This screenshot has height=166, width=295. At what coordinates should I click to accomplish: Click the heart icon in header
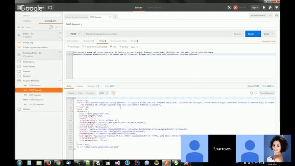pyautogui.click(x=277, y=7)
